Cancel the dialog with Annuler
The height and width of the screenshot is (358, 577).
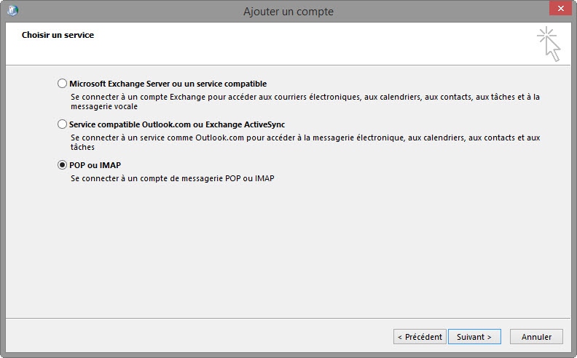[x=537, y=337]
